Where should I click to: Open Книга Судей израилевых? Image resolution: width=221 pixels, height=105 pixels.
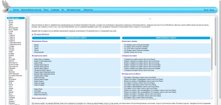[x=43, y=61]
